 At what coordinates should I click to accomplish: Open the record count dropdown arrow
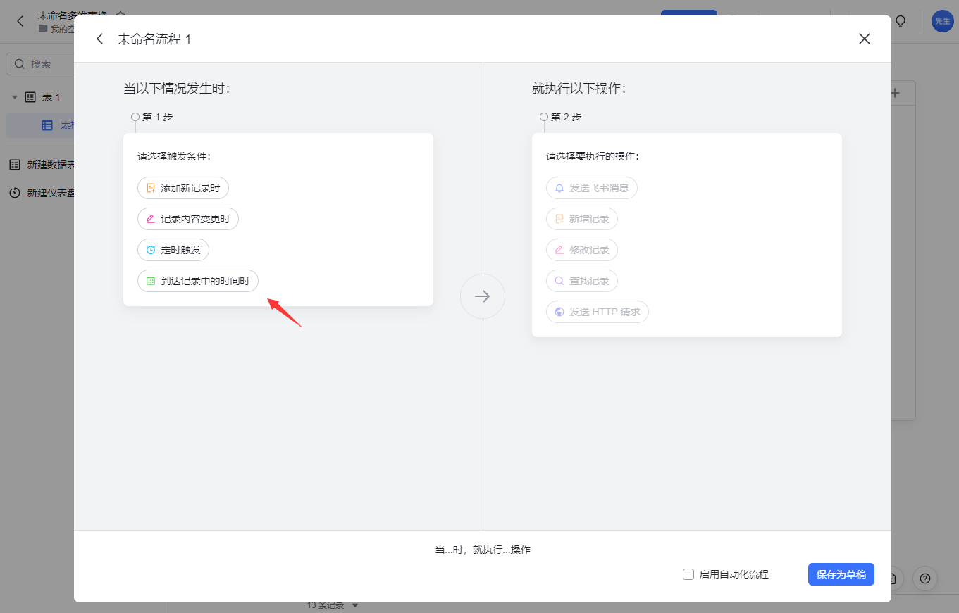click(x=355, y=606)
